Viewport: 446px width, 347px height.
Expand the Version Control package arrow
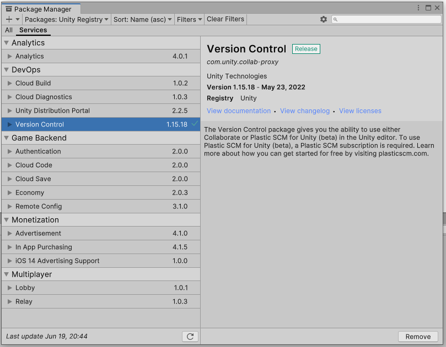[10, 124]
